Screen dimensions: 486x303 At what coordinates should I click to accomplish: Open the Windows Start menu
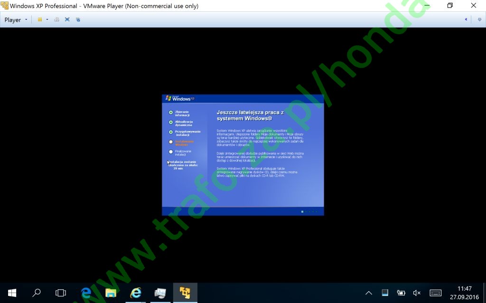[x=12, y=293]
